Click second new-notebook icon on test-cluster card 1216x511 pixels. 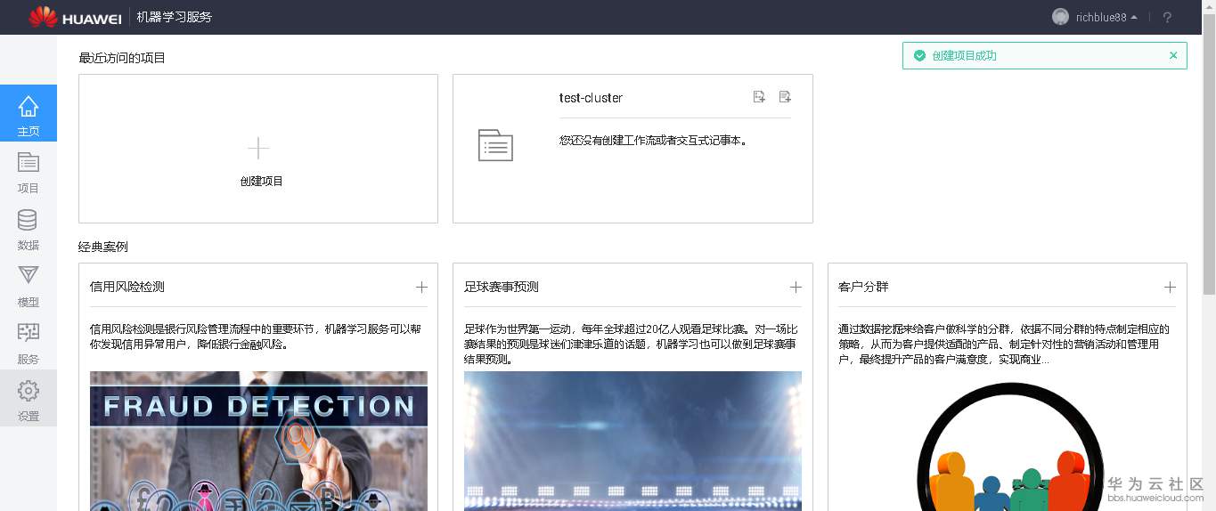pos(785,97)
